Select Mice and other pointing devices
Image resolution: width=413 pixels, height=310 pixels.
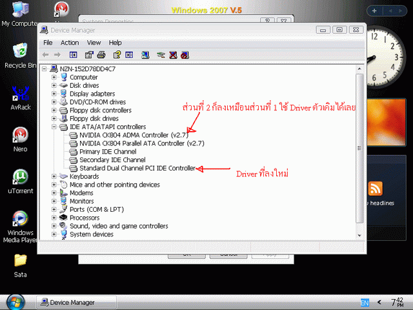pos(115,185)
